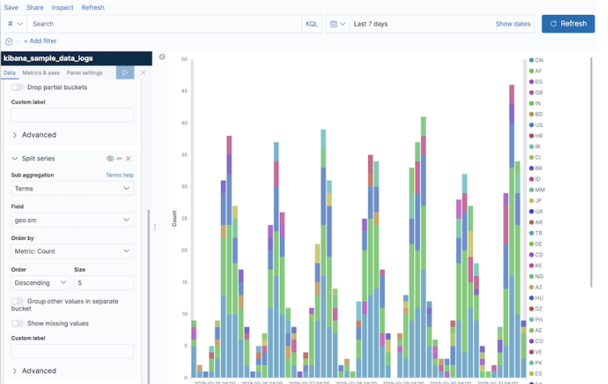The height and width of the screenshot is (384, 608).
Task: Click Save in the top menu
Action: tap(11, 7)
